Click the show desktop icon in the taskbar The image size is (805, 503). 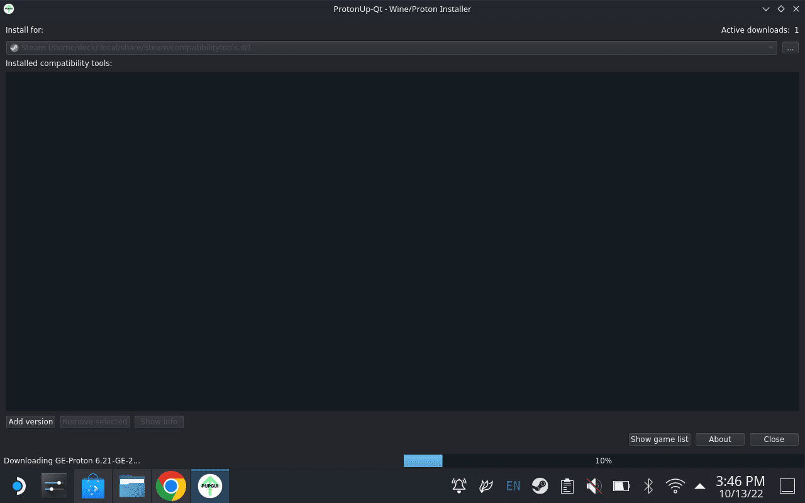(x=787, y=486)
